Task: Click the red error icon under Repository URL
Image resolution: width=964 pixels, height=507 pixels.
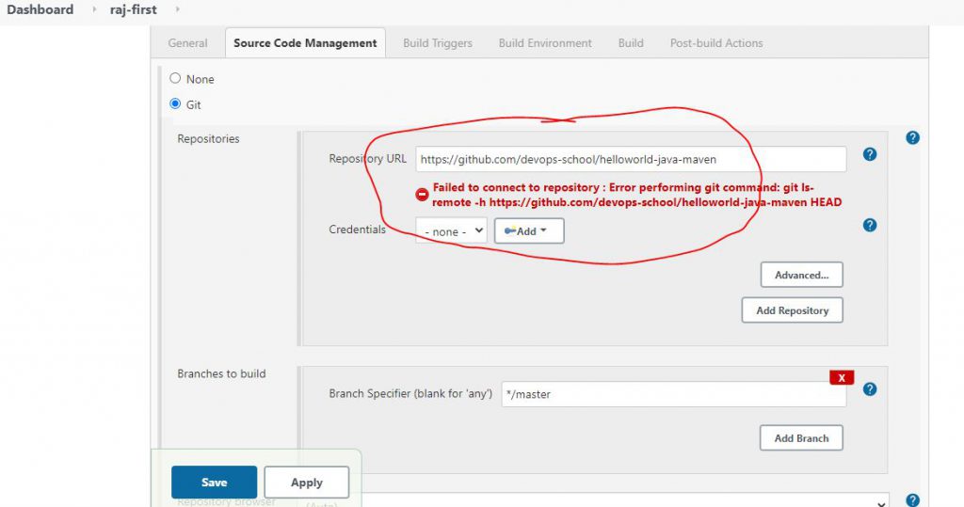Action: point(422,195)
